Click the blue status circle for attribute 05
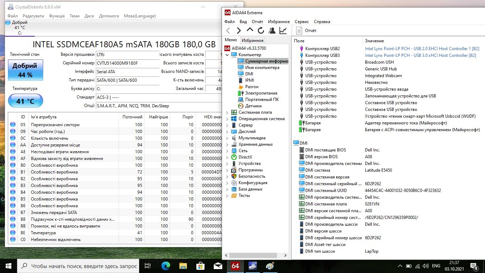The height and width of the screenshot is (273, 485). click(x=13, y=125)
